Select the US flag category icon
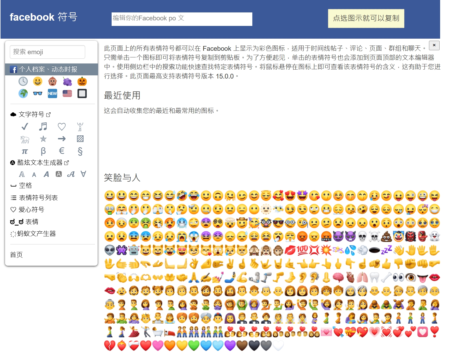 67,93
